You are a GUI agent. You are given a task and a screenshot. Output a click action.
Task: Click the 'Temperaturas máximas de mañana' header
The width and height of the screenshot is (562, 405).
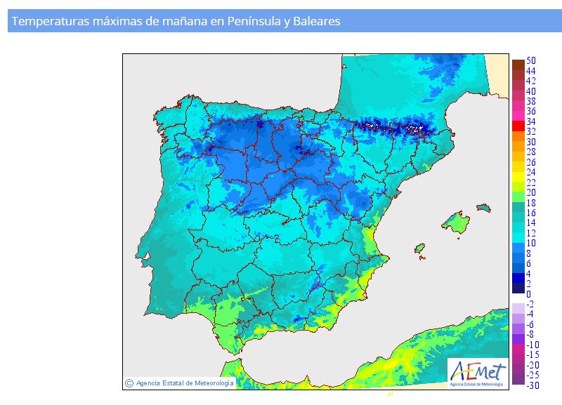pyautogui.click(x=176, y=22)
